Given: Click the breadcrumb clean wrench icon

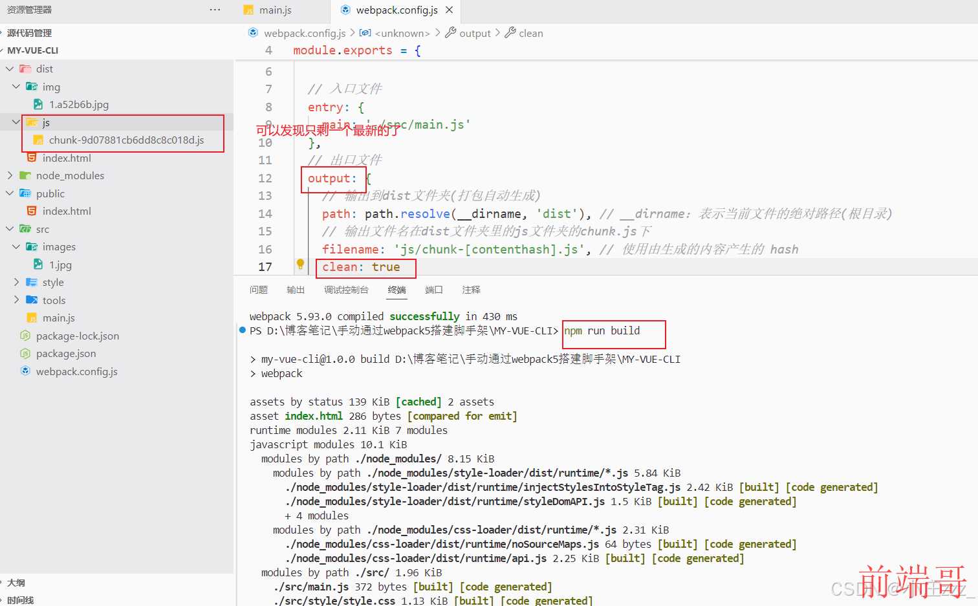Looking at the screenshot, I should (510, 33).
